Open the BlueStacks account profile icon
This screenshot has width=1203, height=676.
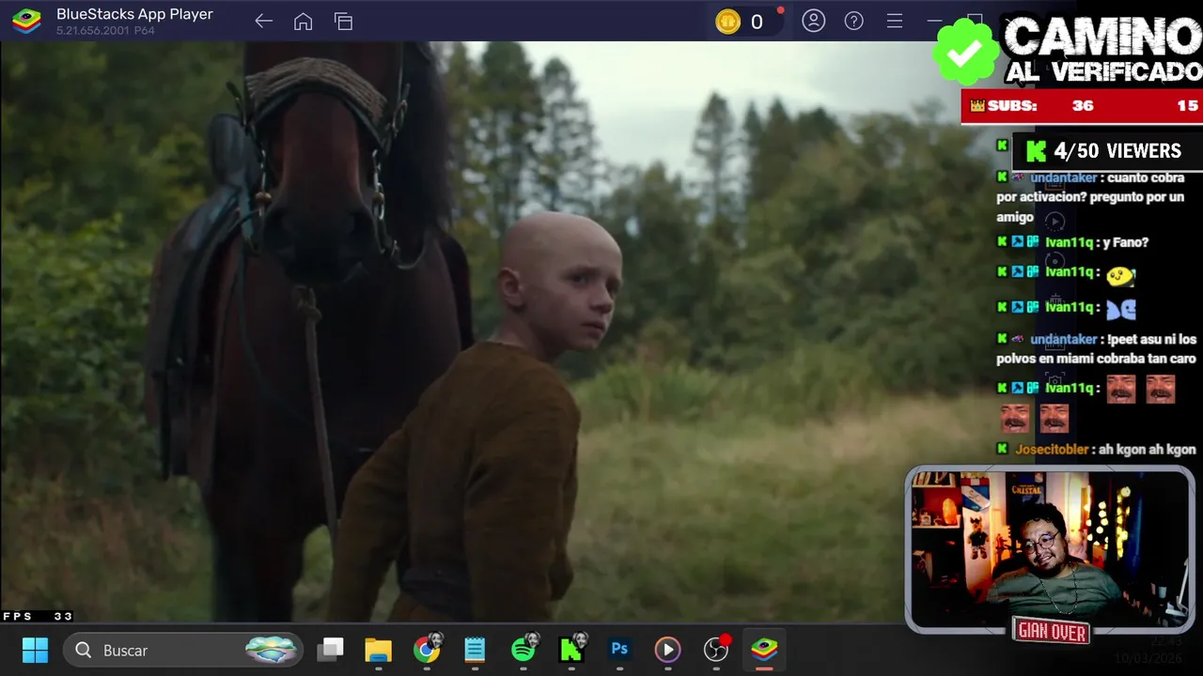pyautogui.click(x=814, y=21)
